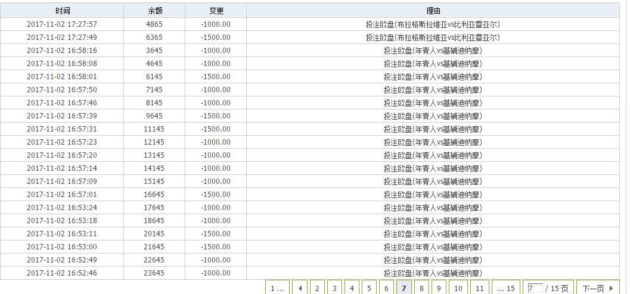This screenshot has height=294, width=630.
Task: Click timestamp 2017-11-02 16:57:14
Action: tap(62, 168)
